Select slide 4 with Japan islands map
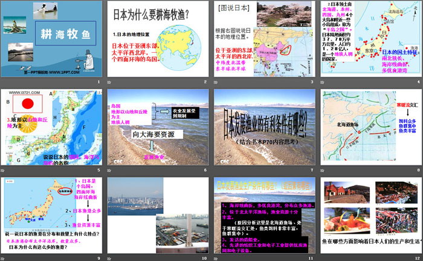Image resolution: width=423 pixels, height=261 pixels. tap(371, 38)
